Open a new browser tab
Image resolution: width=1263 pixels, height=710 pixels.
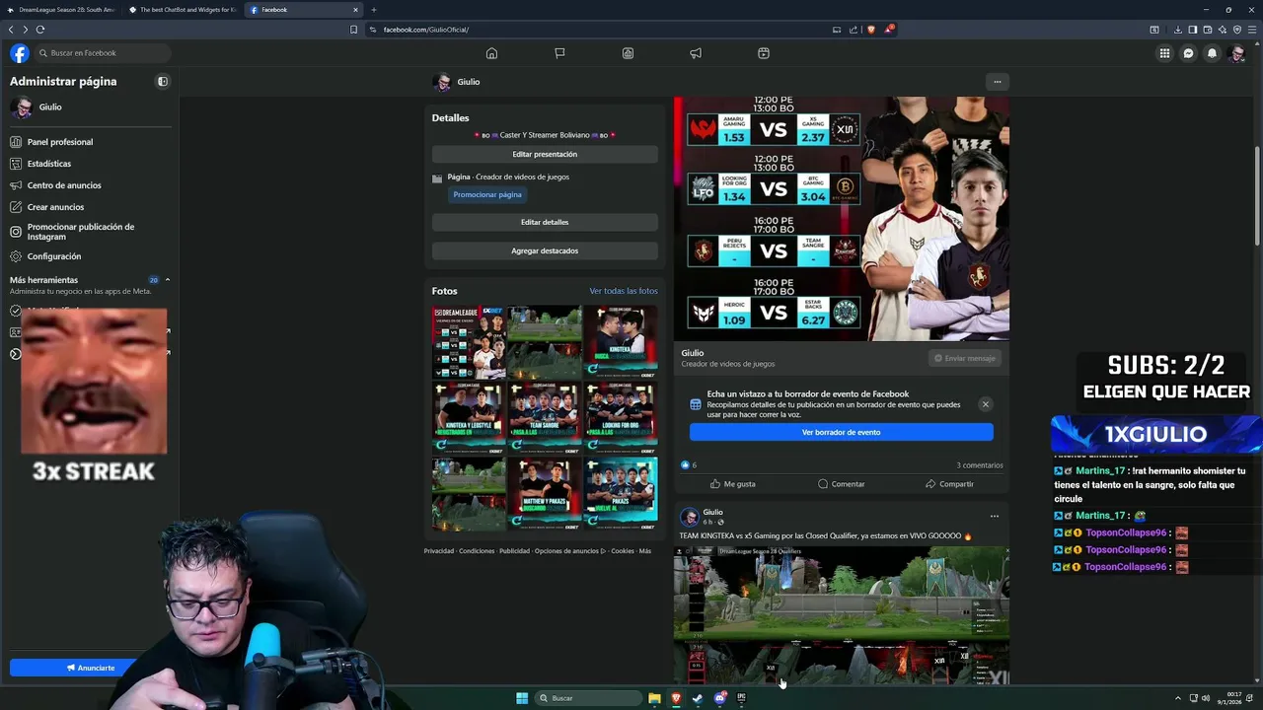click(373, 10)
